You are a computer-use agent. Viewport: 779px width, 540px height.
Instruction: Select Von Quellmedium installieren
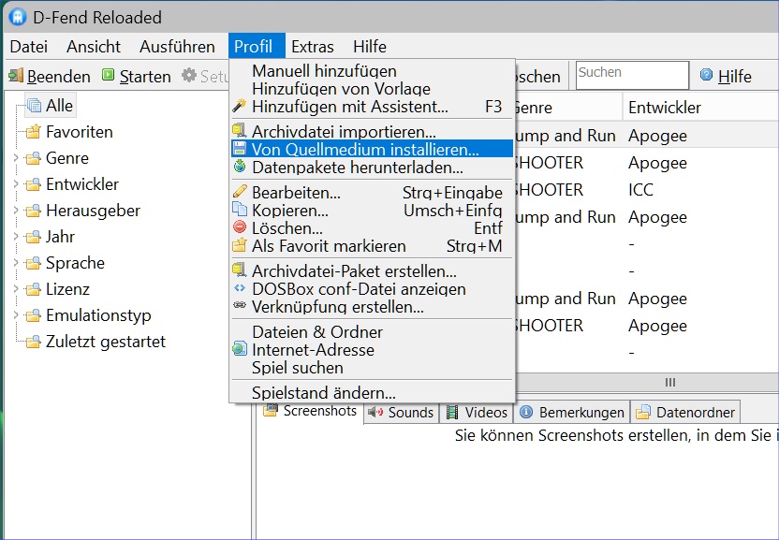(x=372, y=149)
